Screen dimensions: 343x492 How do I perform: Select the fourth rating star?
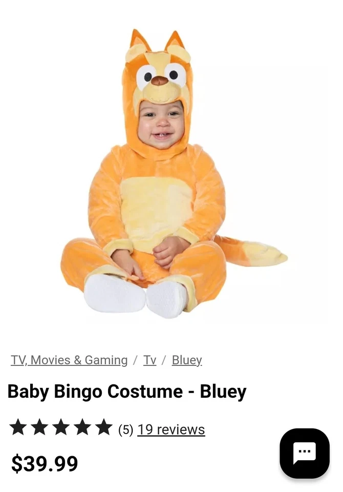pos(82,427)
